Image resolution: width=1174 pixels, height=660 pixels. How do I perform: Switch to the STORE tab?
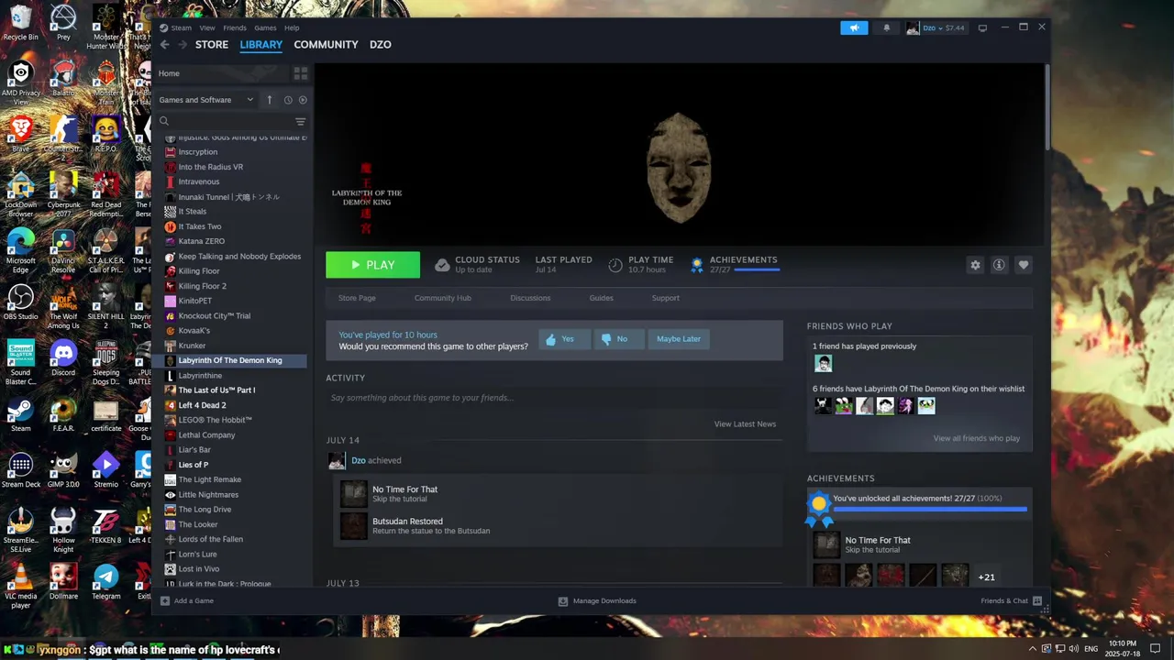(212, 44)
